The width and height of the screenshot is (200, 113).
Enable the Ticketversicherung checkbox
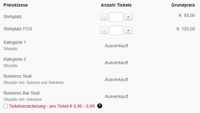point(5,106)
